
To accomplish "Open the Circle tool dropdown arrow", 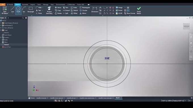I will [18, 13].
